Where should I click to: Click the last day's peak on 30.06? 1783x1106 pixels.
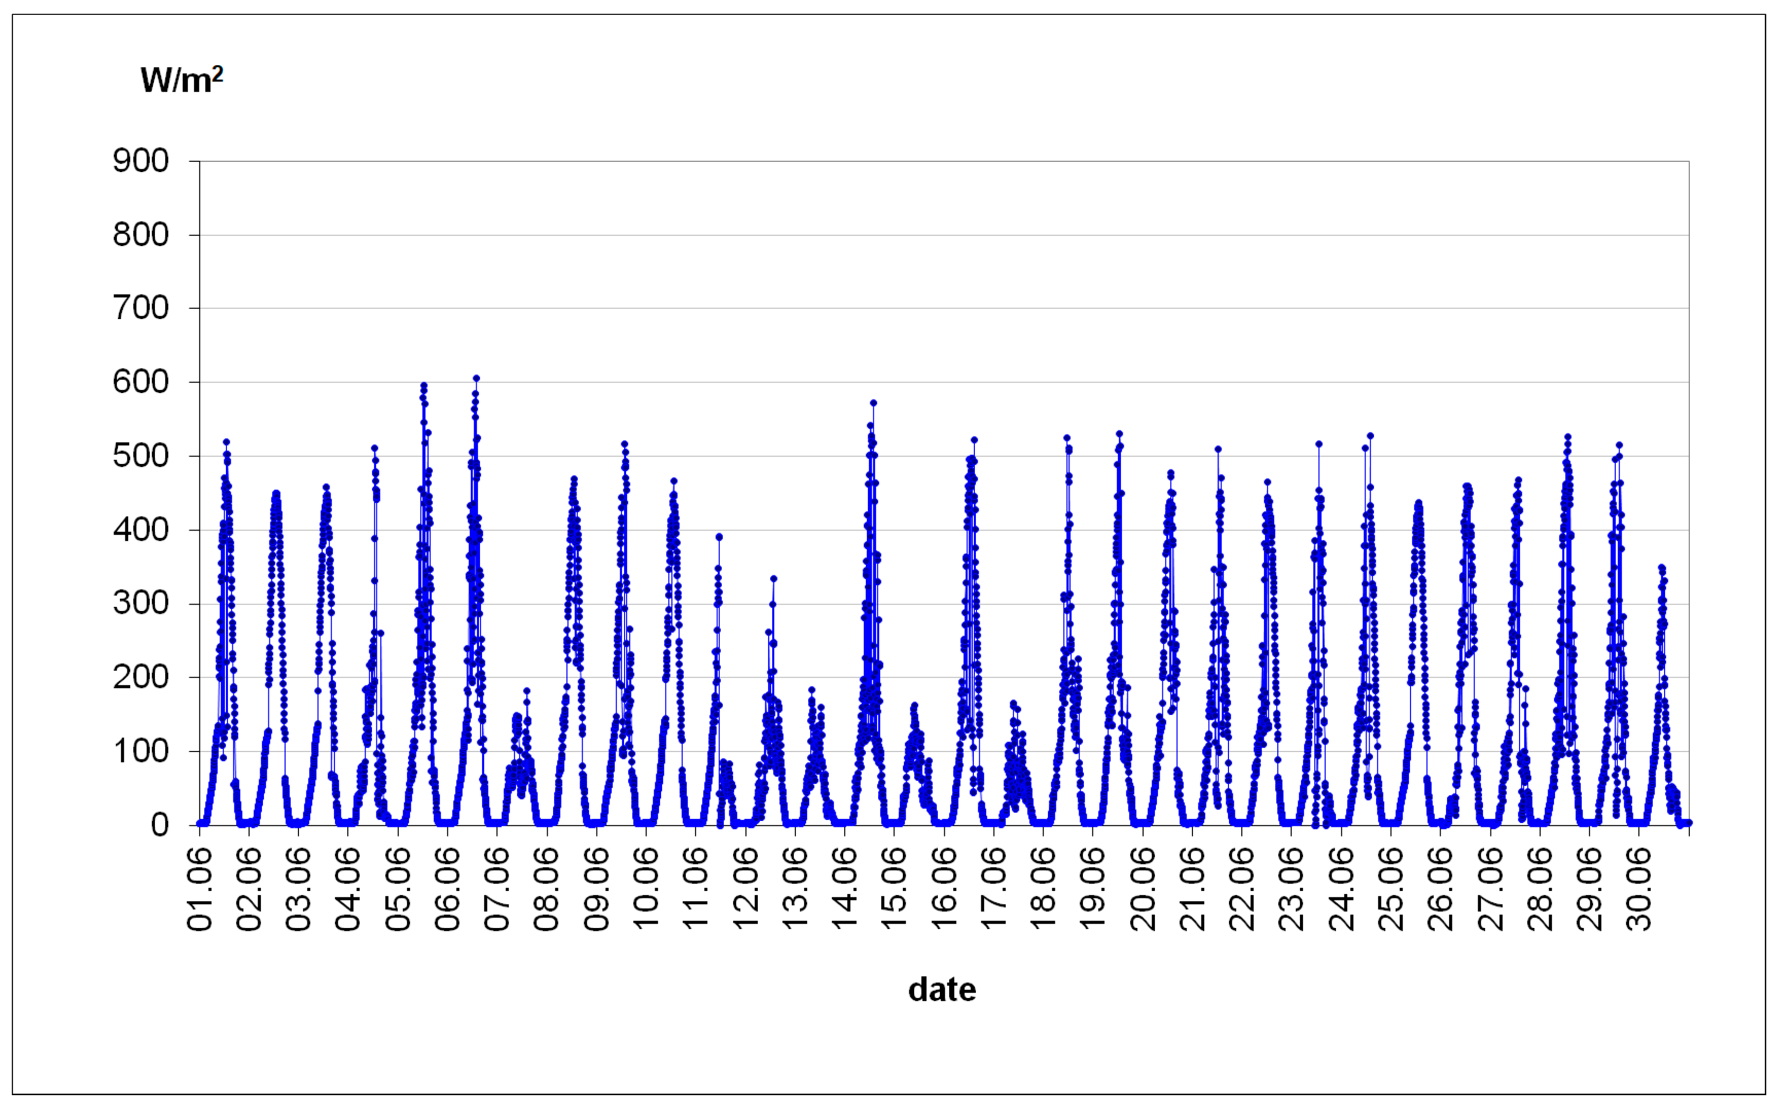click(1662, 567)
